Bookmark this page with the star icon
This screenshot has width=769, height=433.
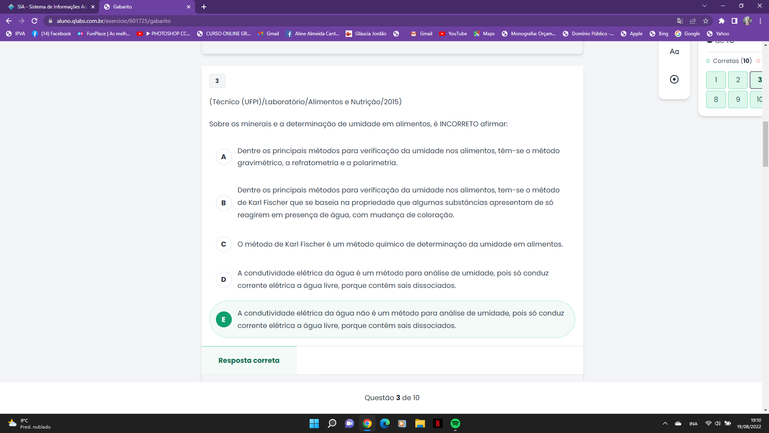tap(706, 21)
